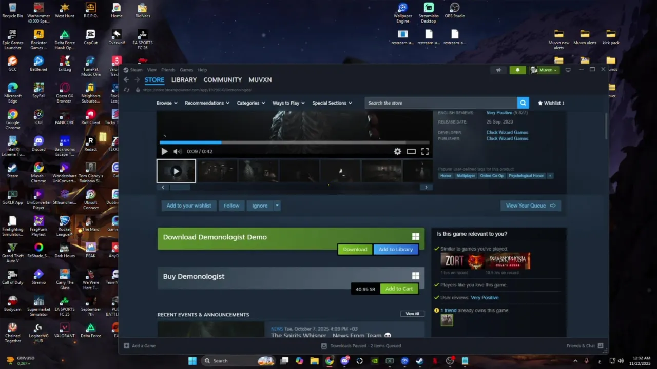Go back with Steam back arrow
657x369 pixels.
click(126, 80)
